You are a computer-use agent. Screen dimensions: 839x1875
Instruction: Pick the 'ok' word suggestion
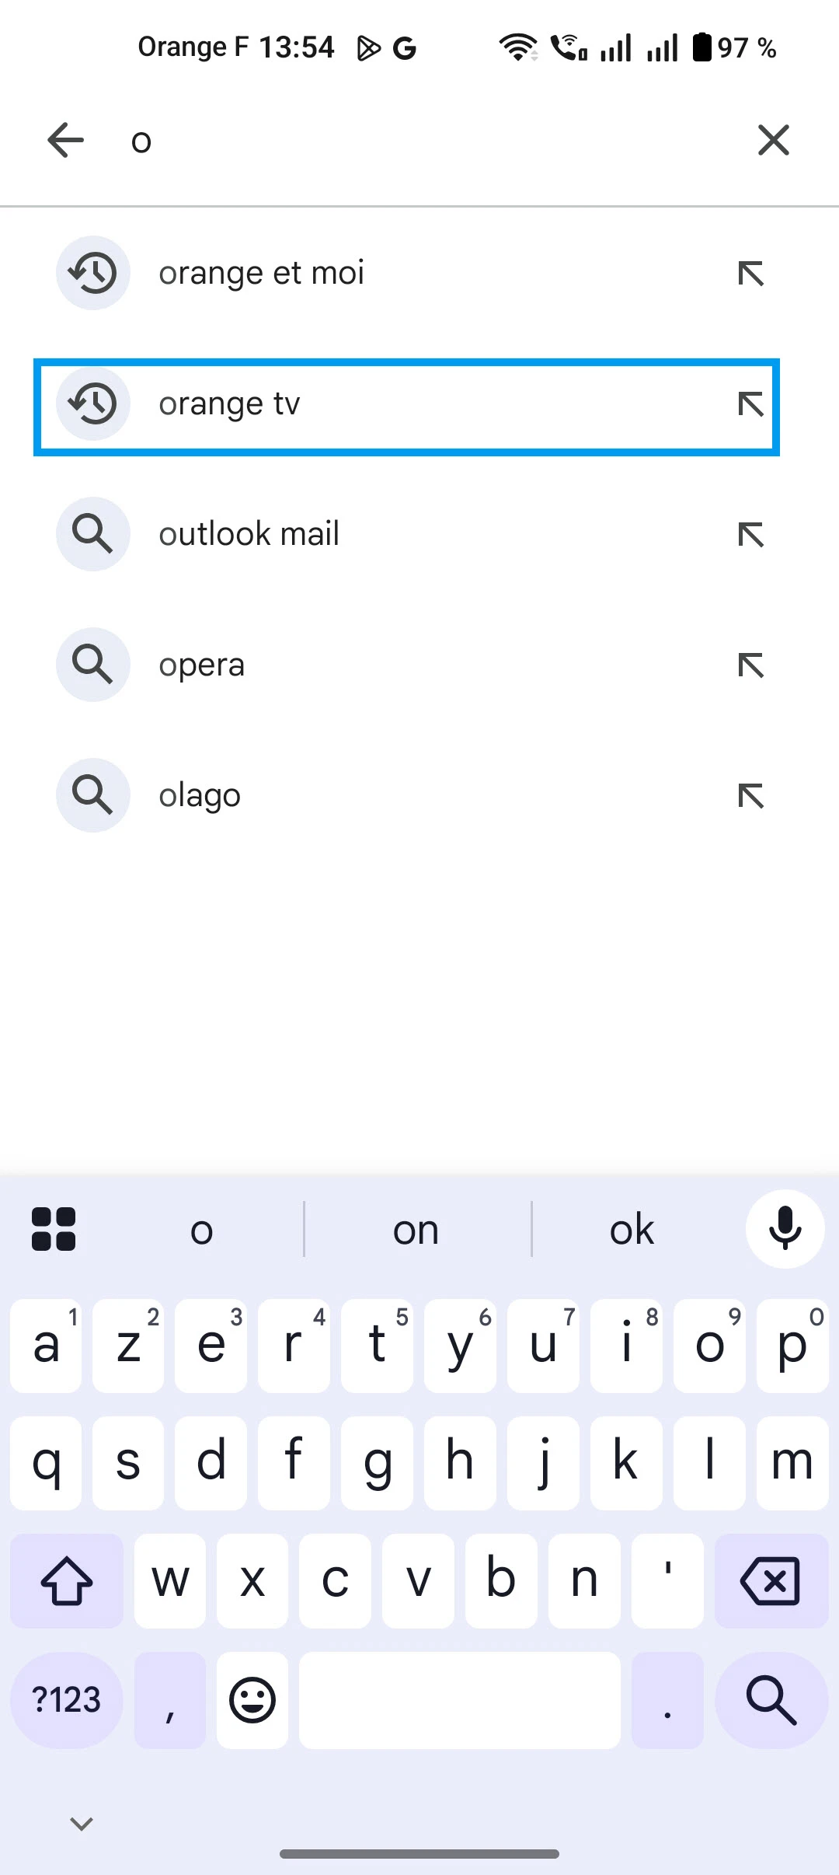point(632,1231)
